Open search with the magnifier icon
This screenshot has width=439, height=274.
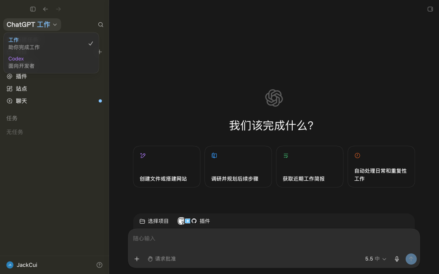(x=101, y=25)
